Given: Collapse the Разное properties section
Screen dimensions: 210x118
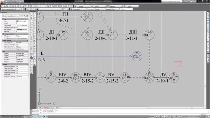Looking at the screenshot, I should [27, 64].
